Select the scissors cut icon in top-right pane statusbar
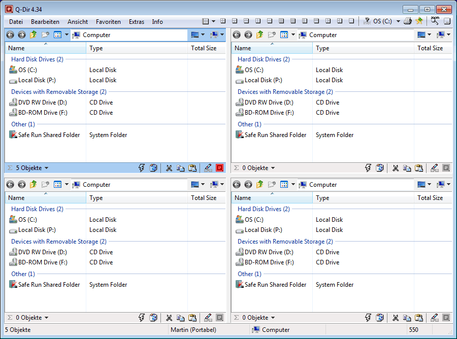 (x=396, y=167)
